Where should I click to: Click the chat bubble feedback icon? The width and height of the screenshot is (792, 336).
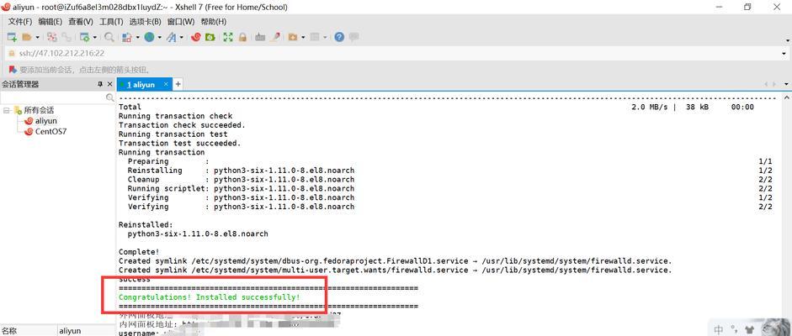pos(354,37)
